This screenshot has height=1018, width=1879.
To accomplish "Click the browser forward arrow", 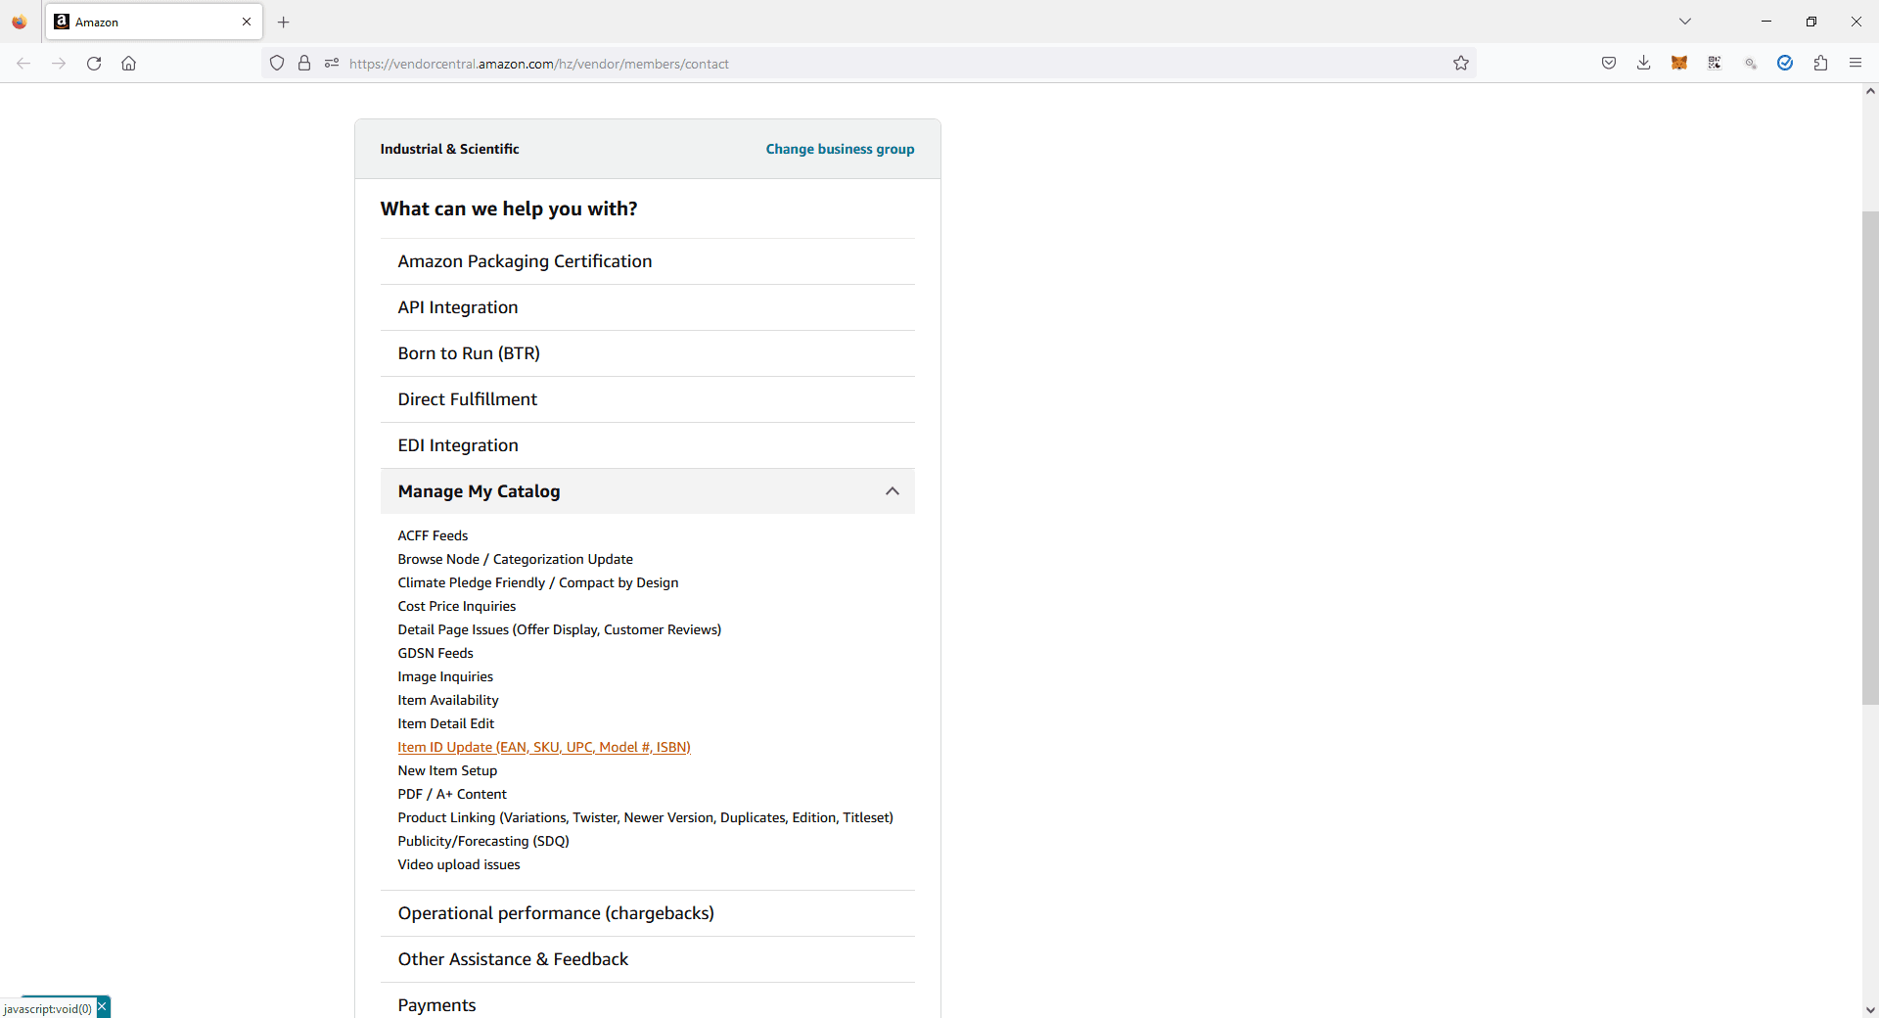I will (x=59, y=64).
